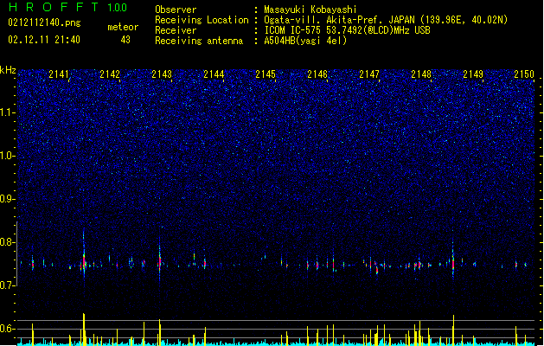Click the strong meteor echo before 2143
Viewport: 544px width, 346px height.
[160, 260]
